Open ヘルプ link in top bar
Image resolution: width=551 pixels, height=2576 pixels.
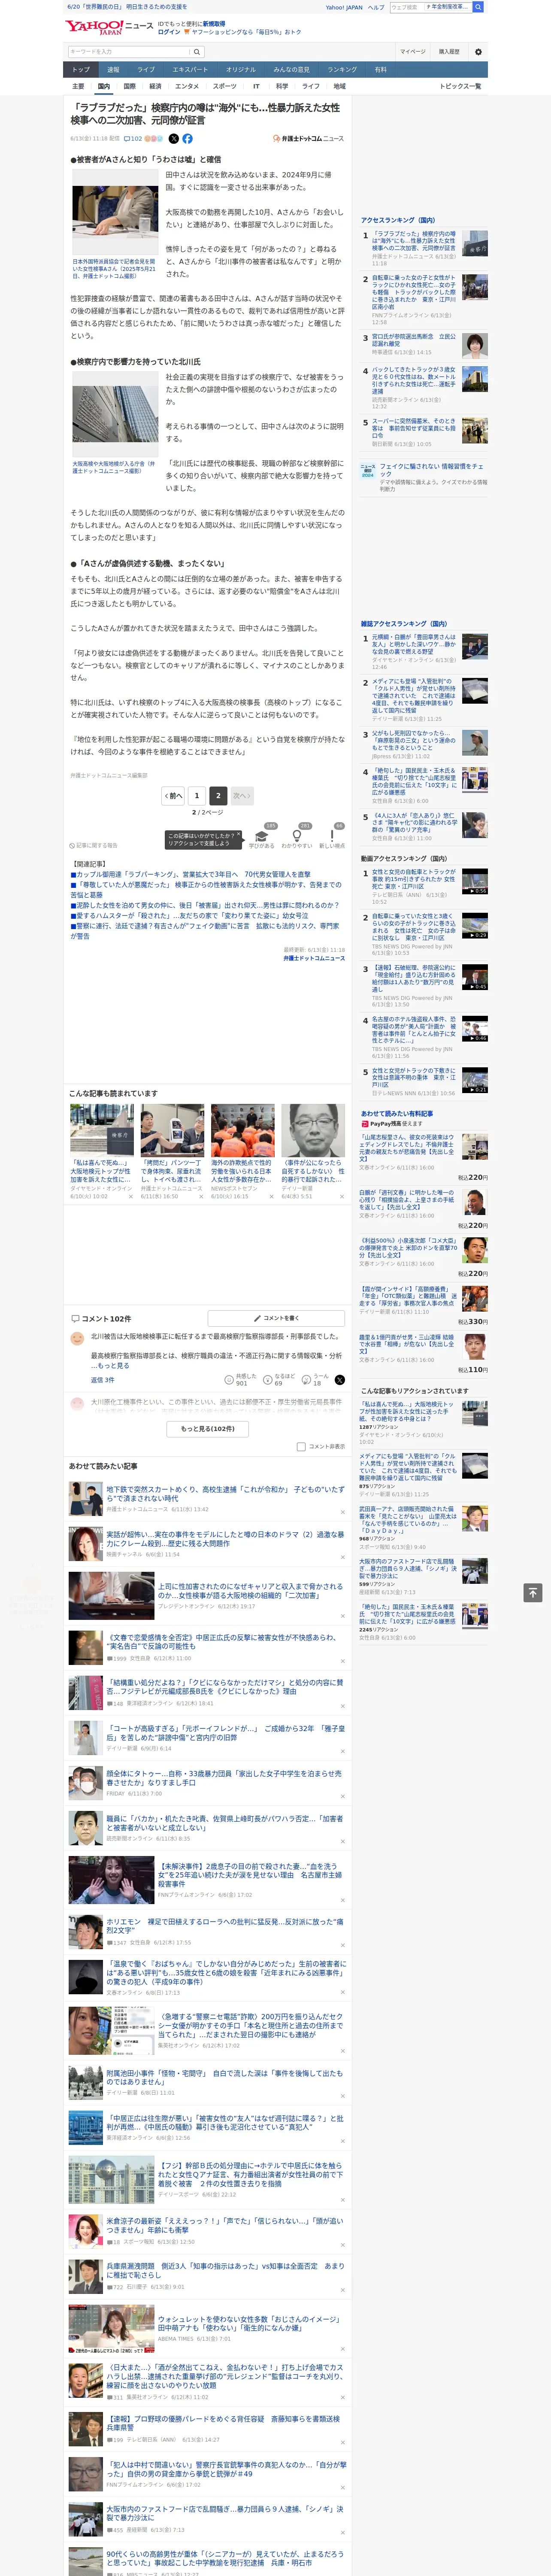click(x=376, y=7)
